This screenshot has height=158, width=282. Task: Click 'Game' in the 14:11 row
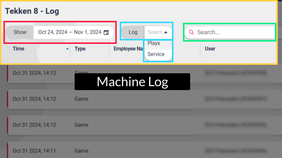pos(81,151)
